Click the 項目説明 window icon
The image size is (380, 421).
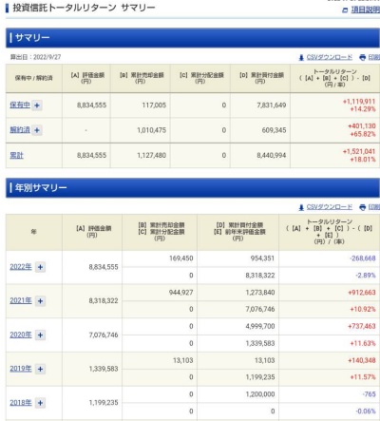345,10
